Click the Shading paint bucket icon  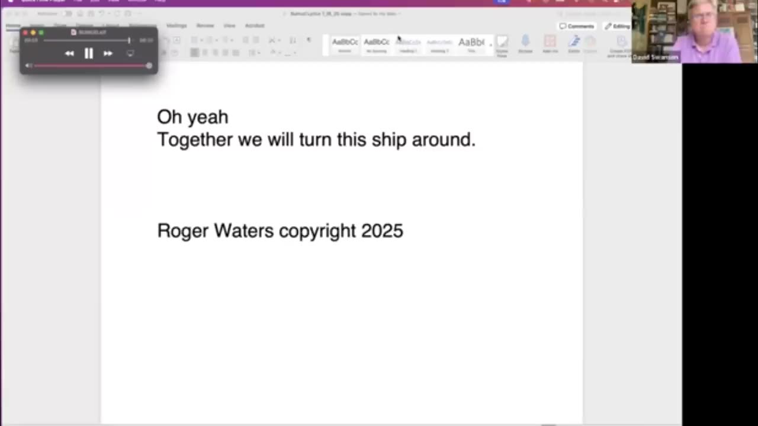(x=272, y=52)
